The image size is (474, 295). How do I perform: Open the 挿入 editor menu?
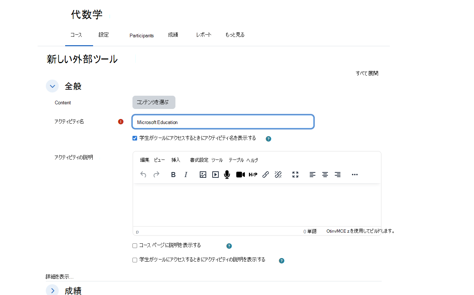176,160
